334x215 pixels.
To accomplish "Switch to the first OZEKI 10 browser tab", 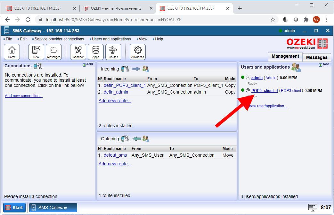I will click(x=37, y=8).
